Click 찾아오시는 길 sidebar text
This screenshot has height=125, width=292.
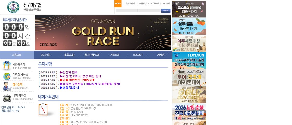[x=21, y=74]
